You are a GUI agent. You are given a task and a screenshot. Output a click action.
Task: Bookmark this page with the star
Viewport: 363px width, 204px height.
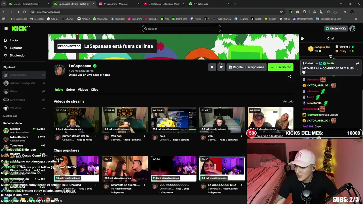(281, 12)
